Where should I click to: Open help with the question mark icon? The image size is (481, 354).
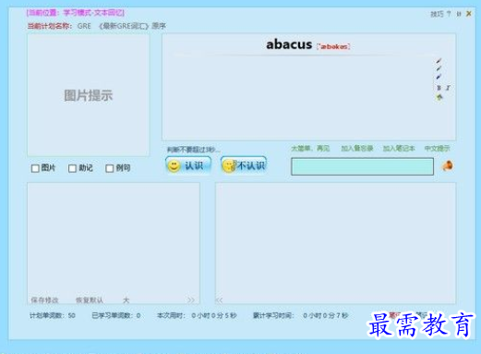(449, 14)
